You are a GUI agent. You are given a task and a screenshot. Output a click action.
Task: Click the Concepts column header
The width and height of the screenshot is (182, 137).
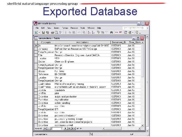(46, 42)
